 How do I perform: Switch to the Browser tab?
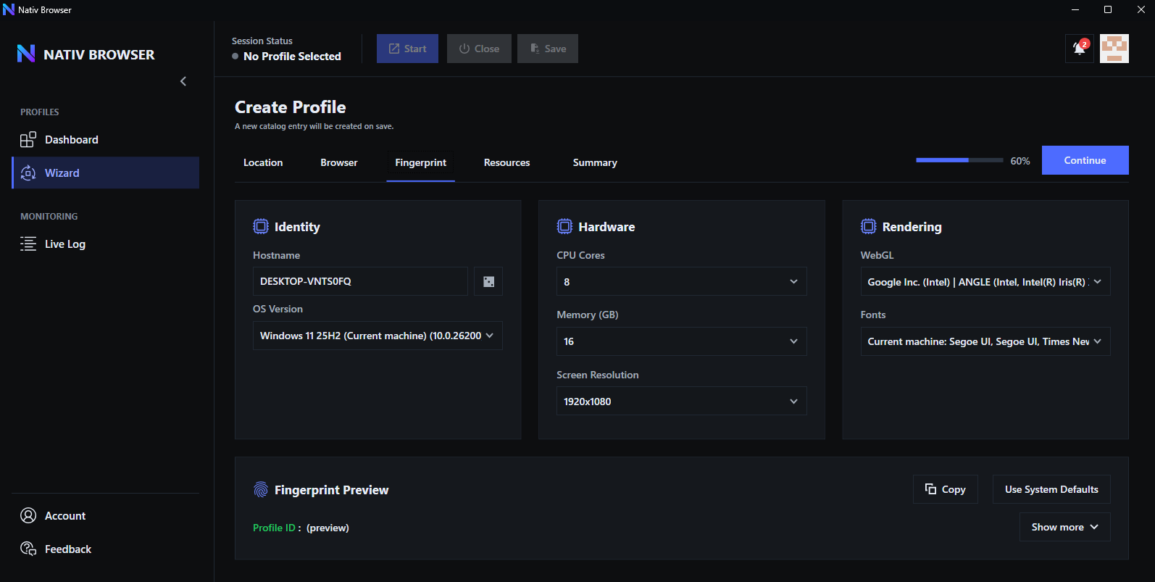[x=339, y=163]
